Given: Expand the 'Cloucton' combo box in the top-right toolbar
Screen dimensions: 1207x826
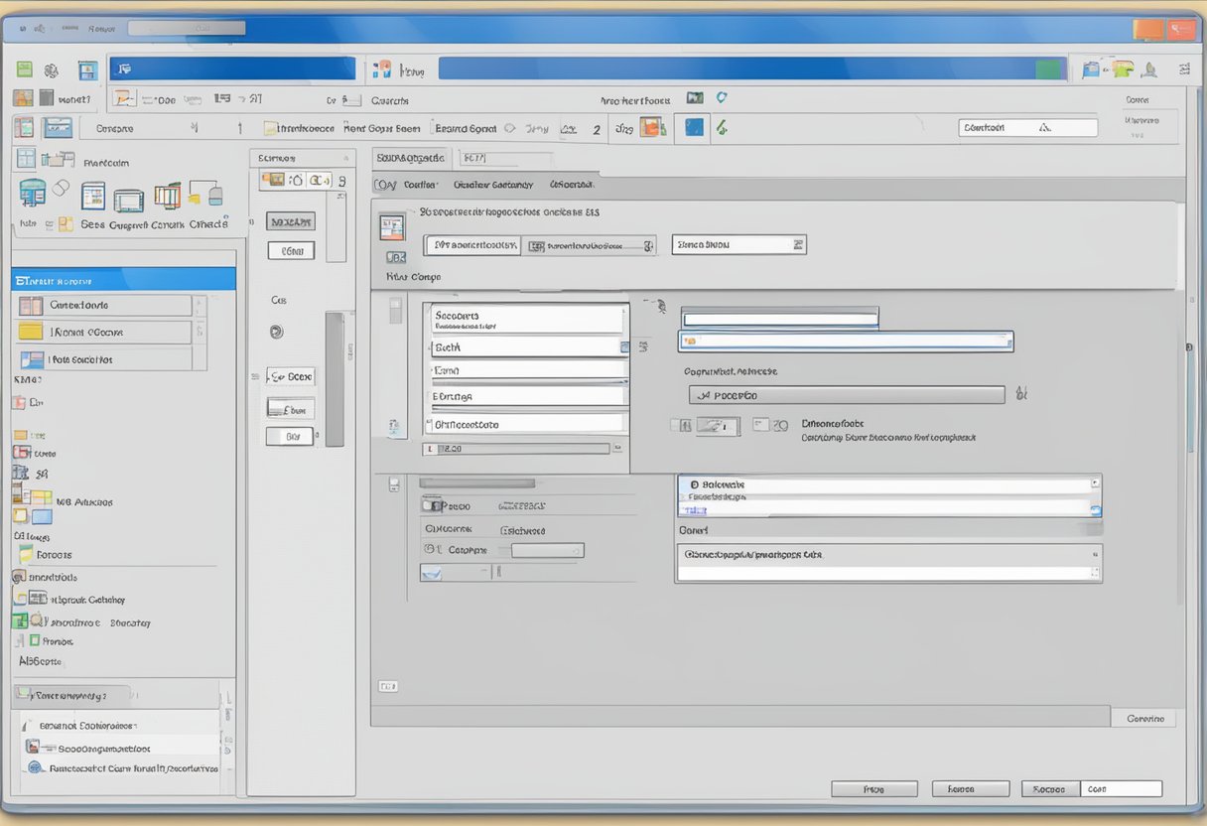Looking at the screenshot, I should (x=1027, y=128).
